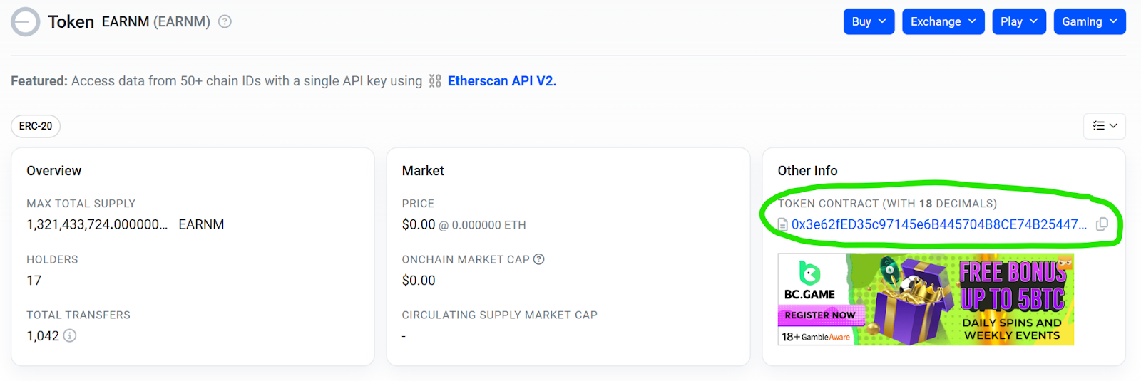The width and height of the screenshot is (1141, 381).
Task: Click the info icon next to 1,042 transfers
Action: (x=70, y=335)
